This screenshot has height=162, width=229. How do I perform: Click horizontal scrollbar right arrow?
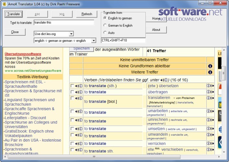(219, 157)
